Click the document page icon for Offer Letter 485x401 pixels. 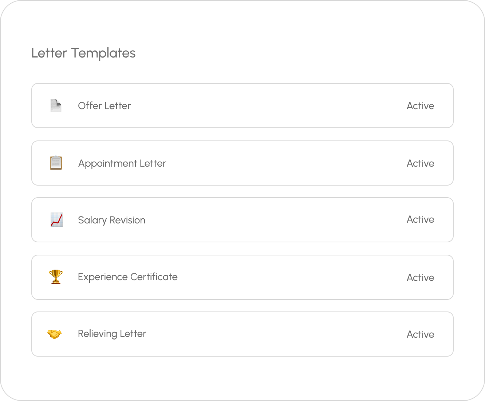56,106
